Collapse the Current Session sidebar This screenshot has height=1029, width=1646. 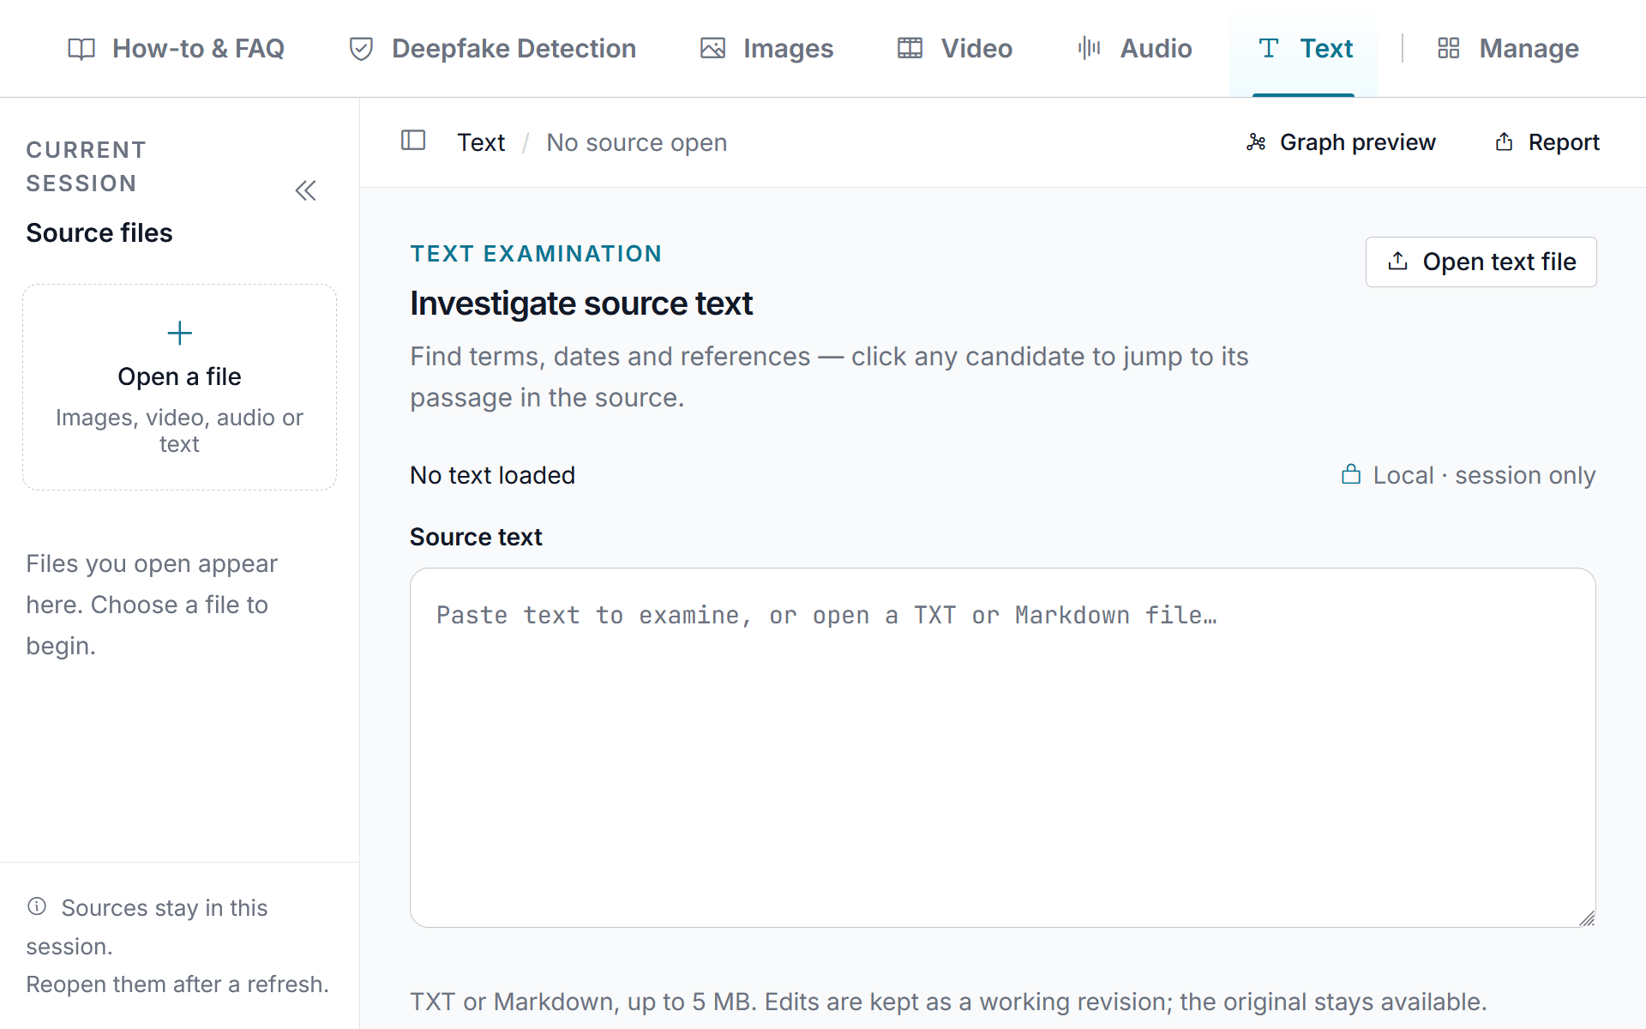pos(305,190)
